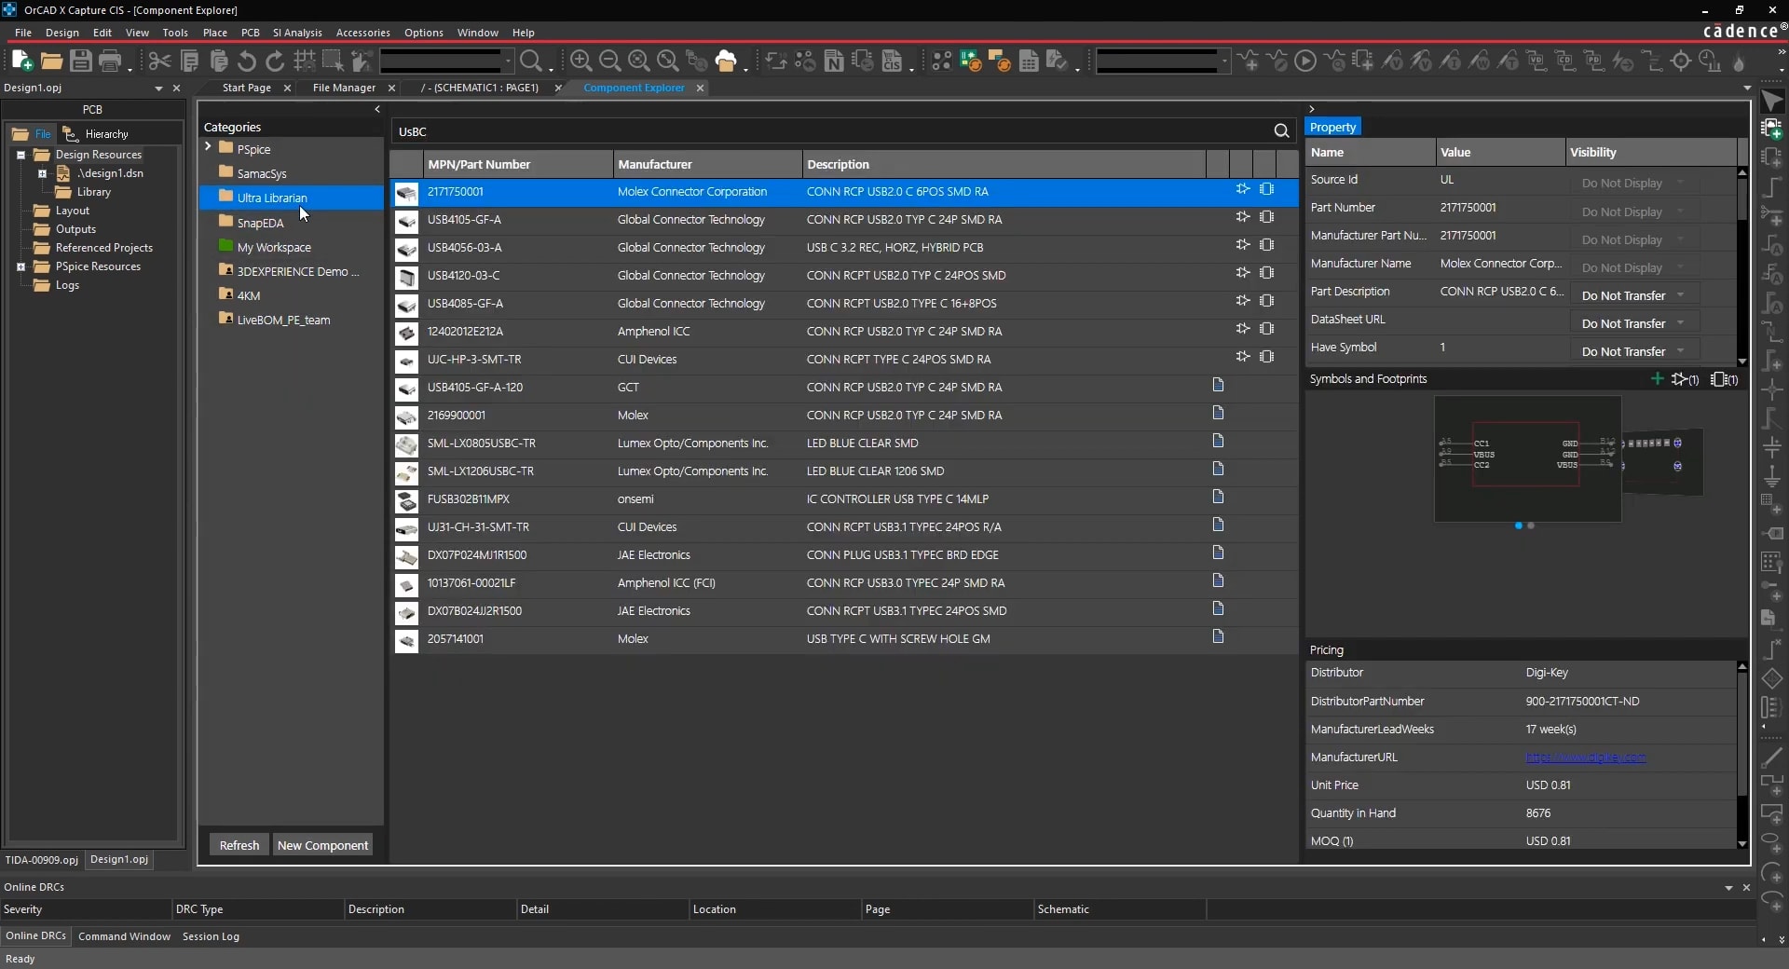
Task: Select the second preview carousel dot
Action: [x=1531, y=525]
